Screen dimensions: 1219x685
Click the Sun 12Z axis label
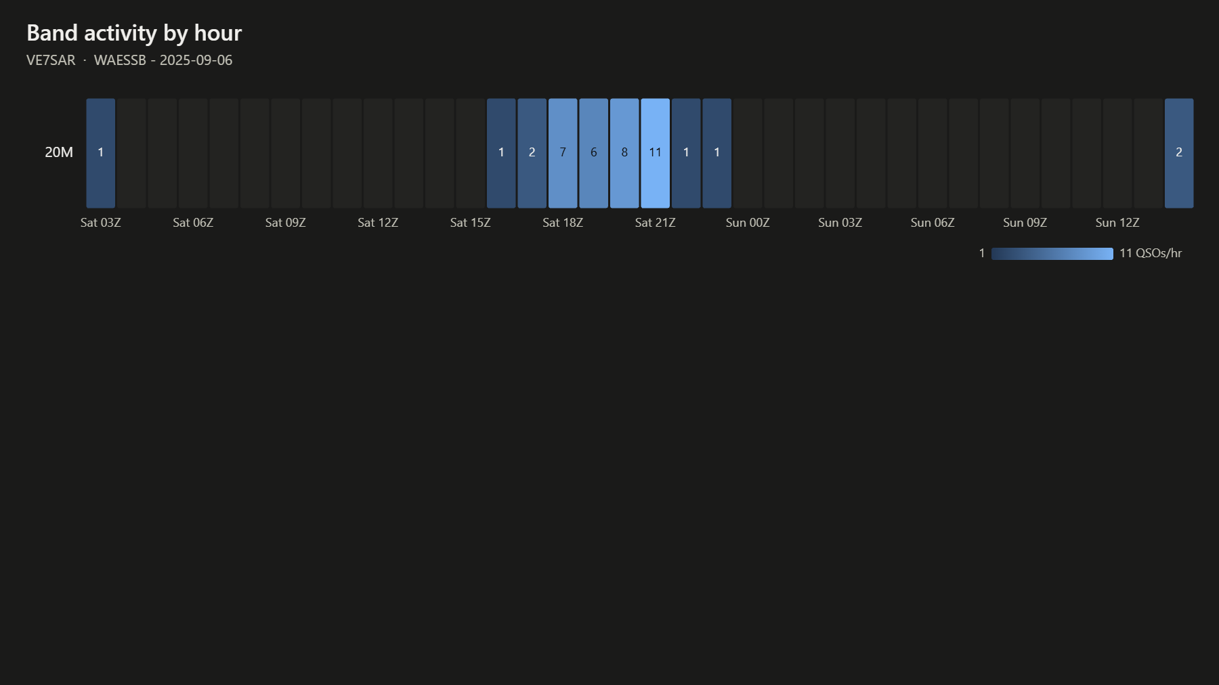(x=1117, y=223)
